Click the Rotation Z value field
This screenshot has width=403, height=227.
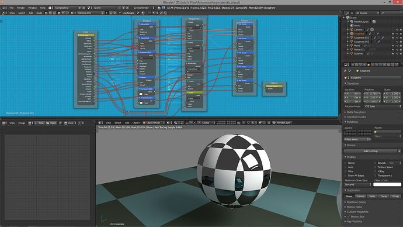point(373,101)
